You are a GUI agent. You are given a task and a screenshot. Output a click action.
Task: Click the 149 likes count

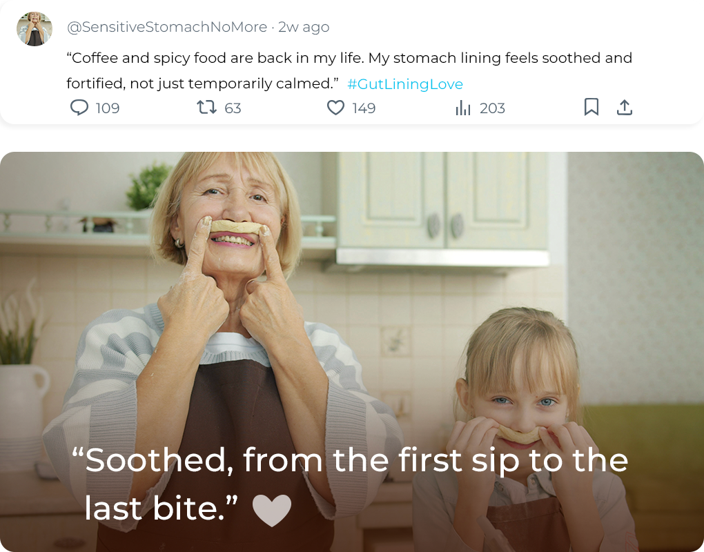pos(364,108)
